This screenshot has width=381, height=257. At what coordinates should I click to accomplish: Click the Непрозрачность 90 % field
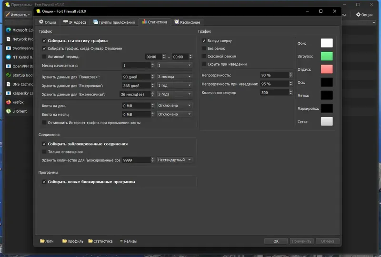(276, 75)
